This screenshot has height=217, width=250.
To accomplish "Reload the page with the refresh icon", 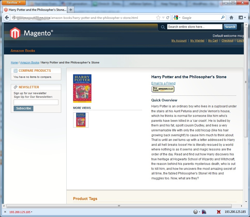I will point(168,18).
